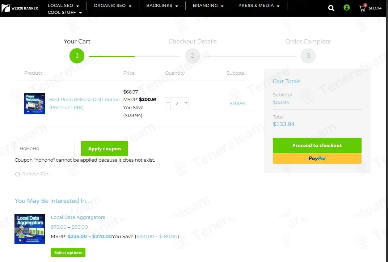Click the header cart total $133.94
388x262 pixels.
tap(375, 8)
